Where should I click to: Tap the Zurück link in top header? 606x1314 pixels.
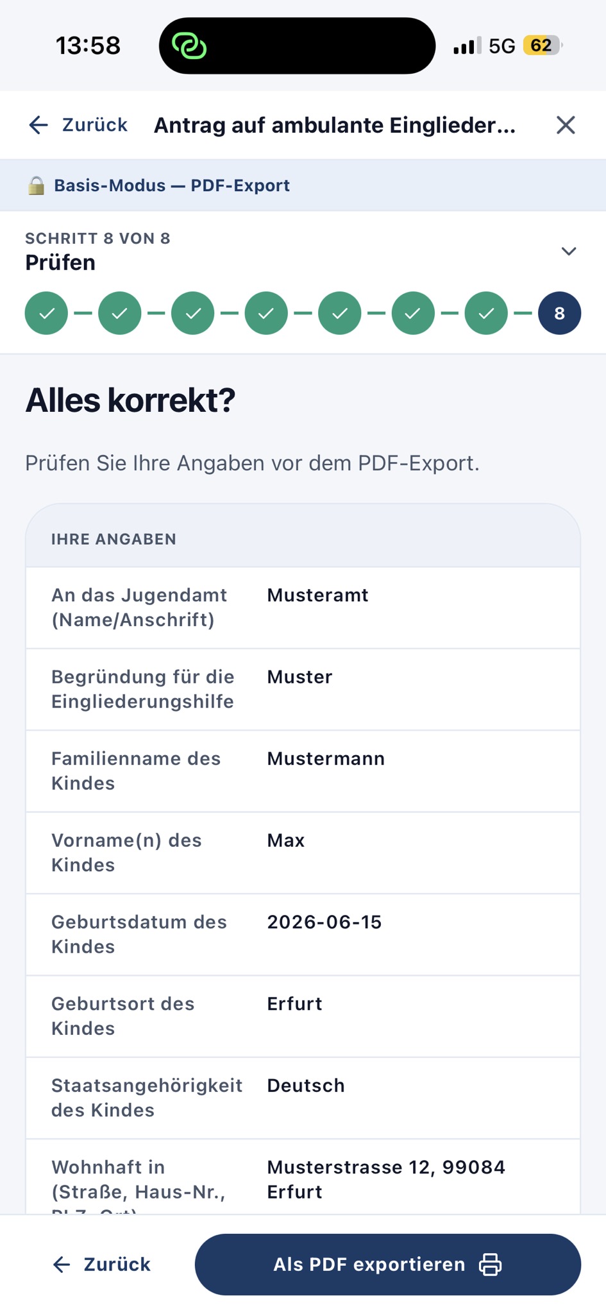94,124
